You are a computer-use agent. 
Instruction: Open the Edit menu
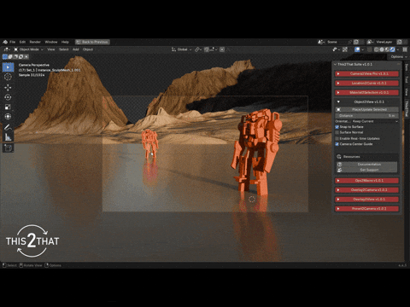22,42
